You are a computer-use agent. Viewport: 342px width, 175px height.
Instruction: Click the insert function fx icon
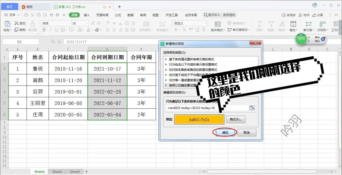pyautogui.click(x=60, y=42)
